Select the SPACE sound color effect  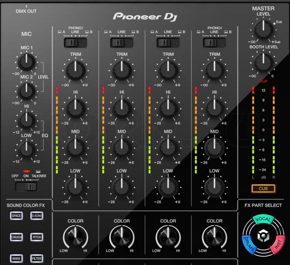coord(16,216)
